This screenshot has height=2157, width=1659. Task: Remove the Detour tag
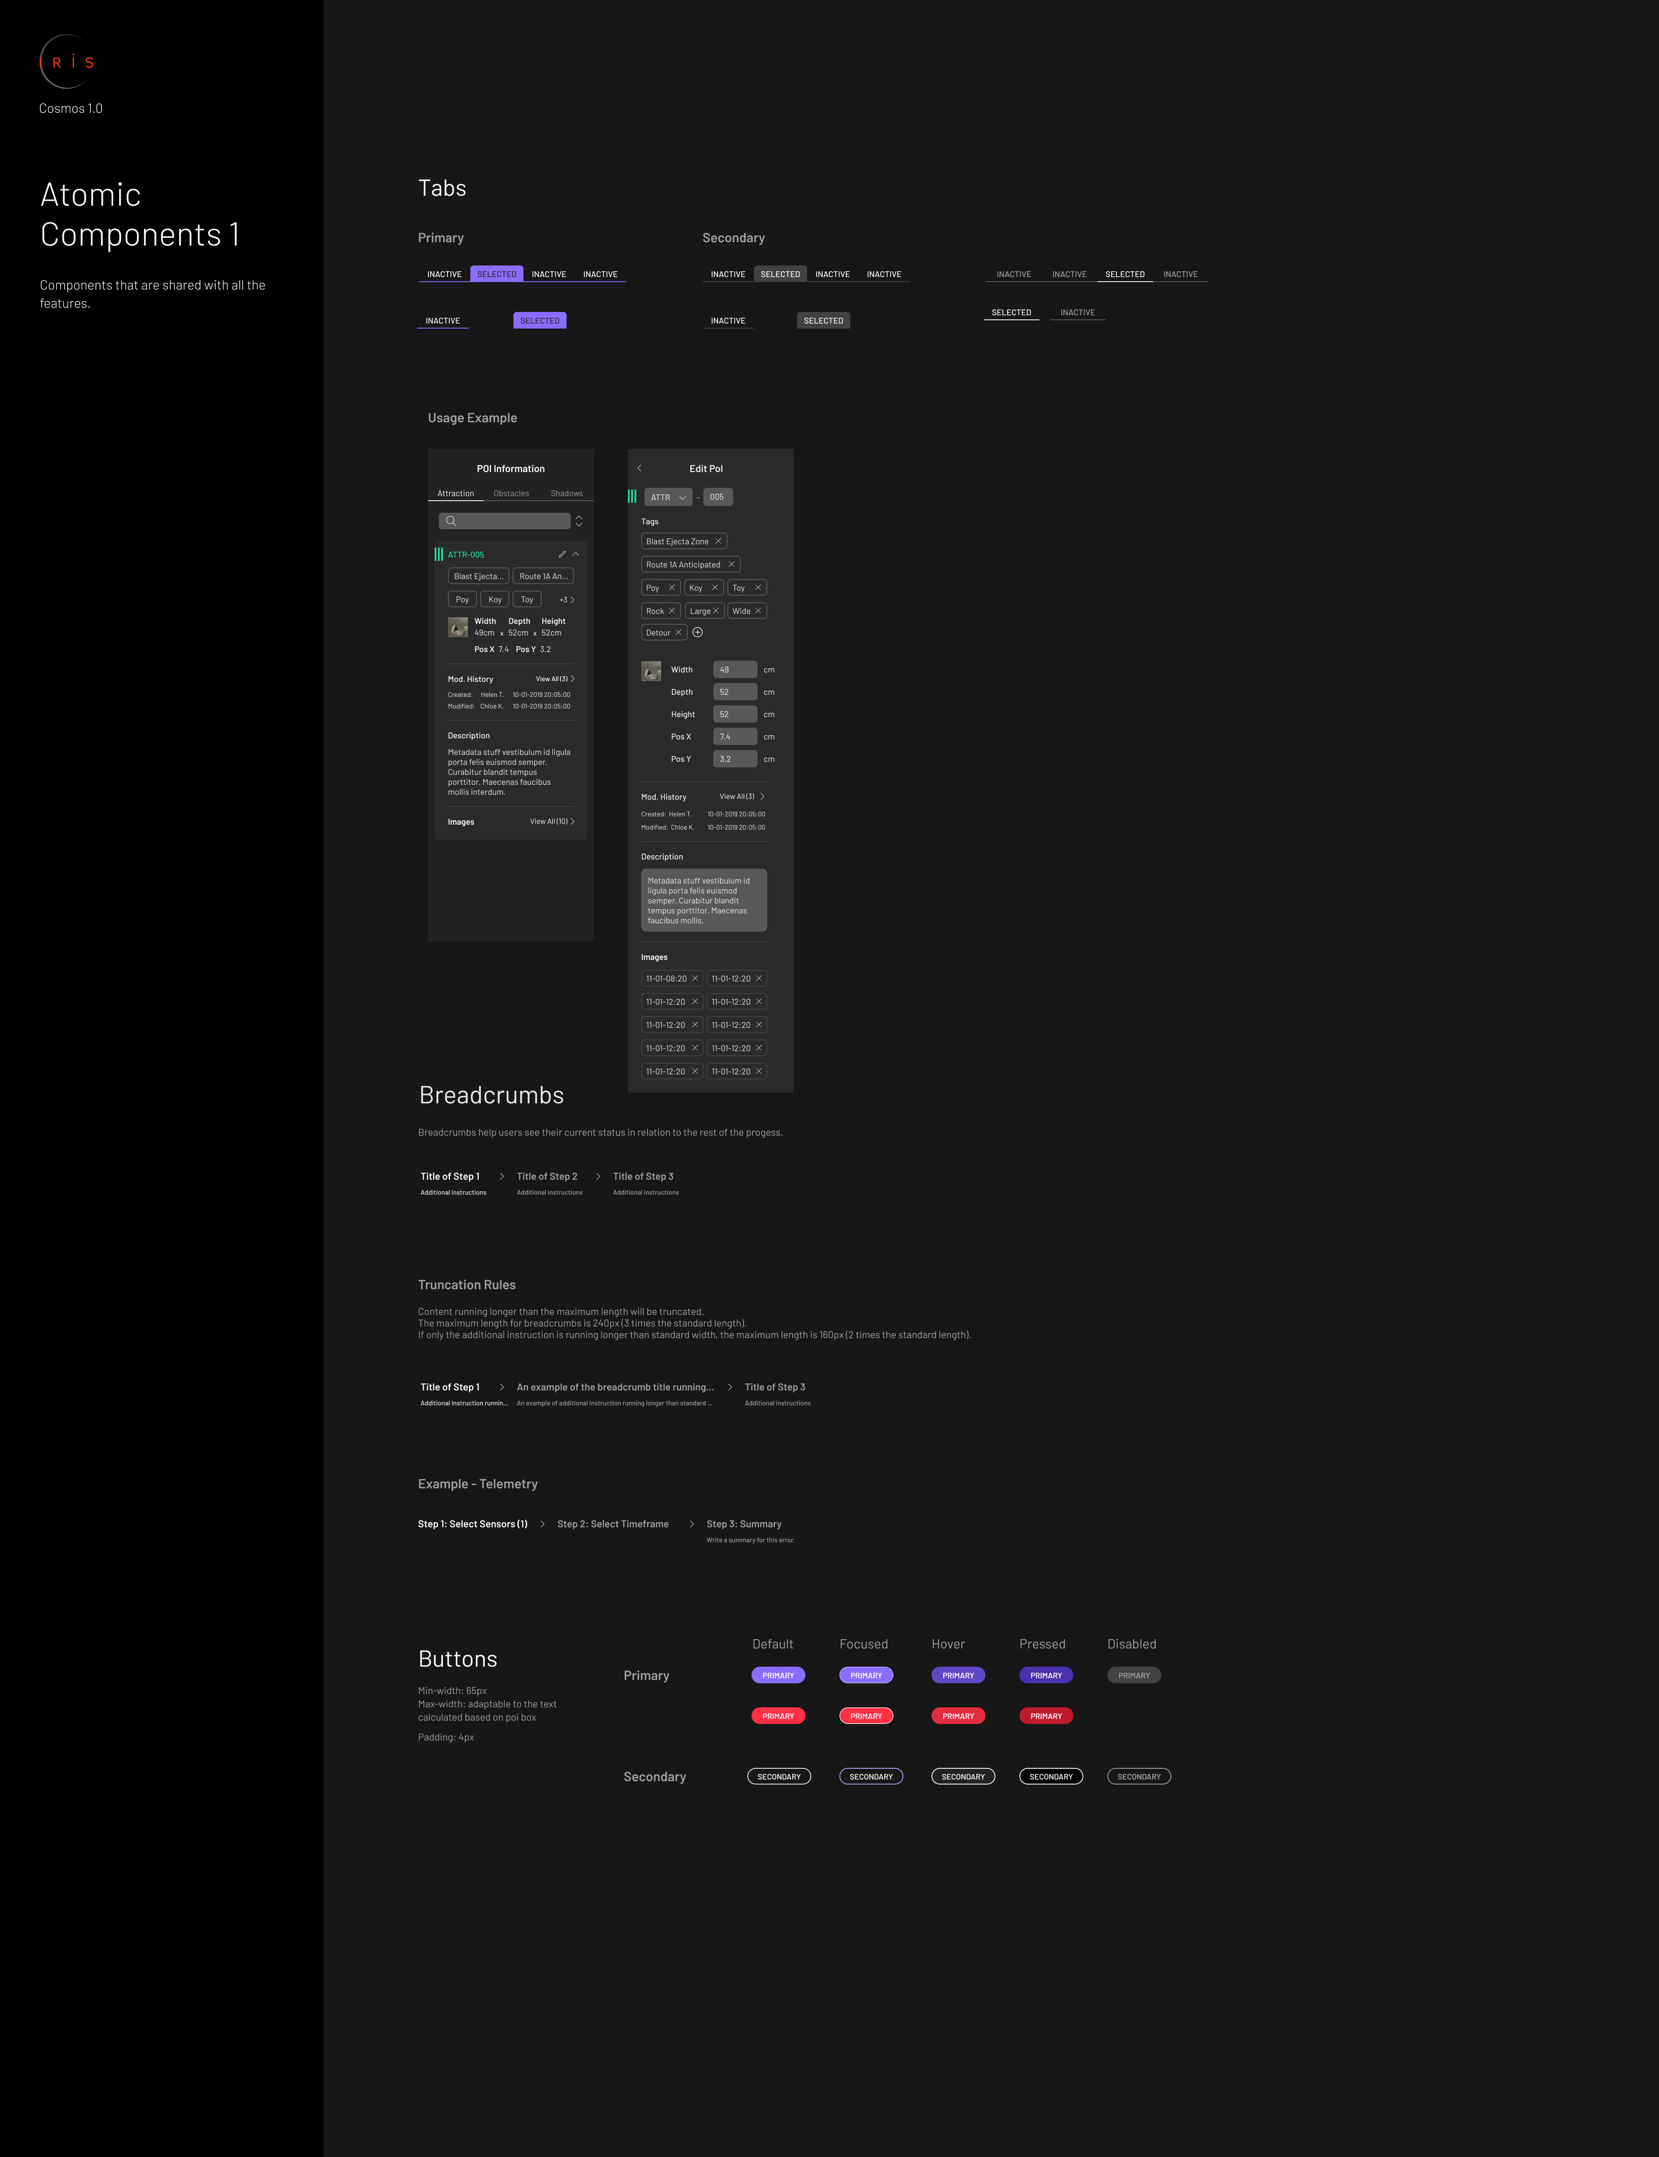[679, 632]
